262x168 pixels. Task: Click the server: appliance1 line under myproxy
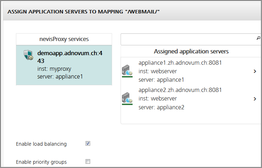tap(60, 76)
